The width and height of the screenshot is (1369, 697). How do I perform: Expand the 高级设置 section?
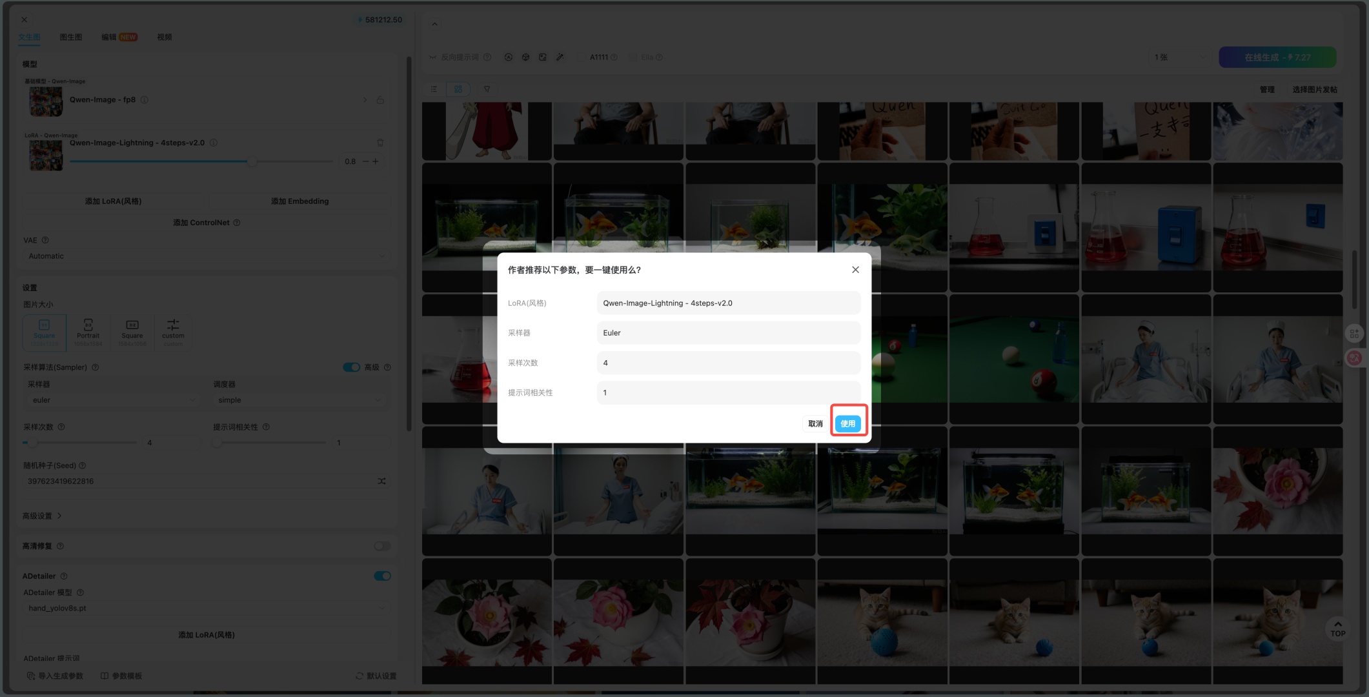(42, 516)
